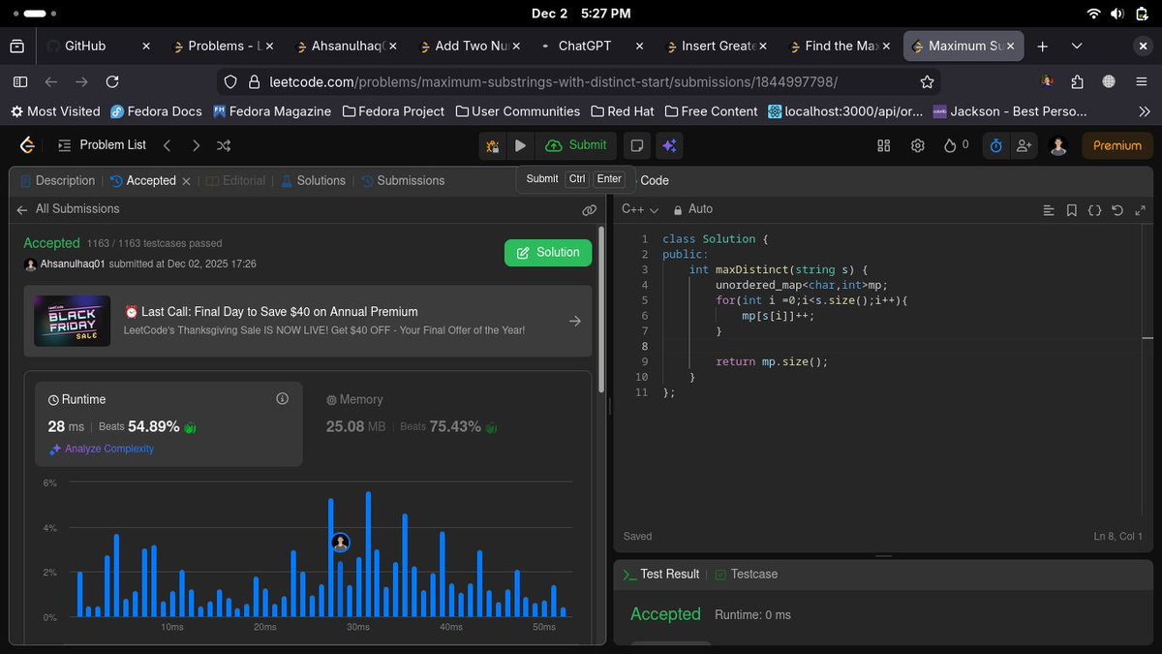
Task: Open the Red Hat bookmarks folder
Action: [x=623, y=111]
